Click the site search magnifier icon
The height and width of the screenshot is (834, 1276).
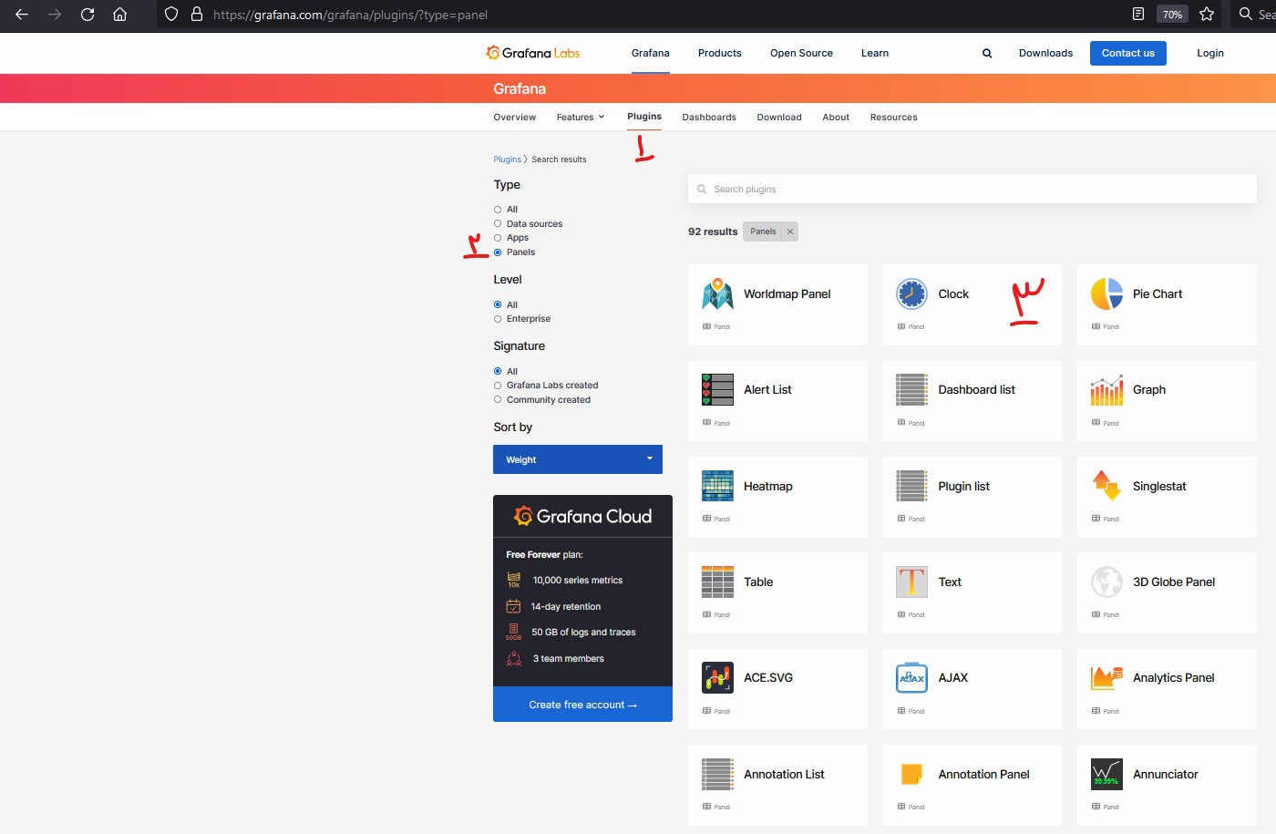click(x=986, y=54)
